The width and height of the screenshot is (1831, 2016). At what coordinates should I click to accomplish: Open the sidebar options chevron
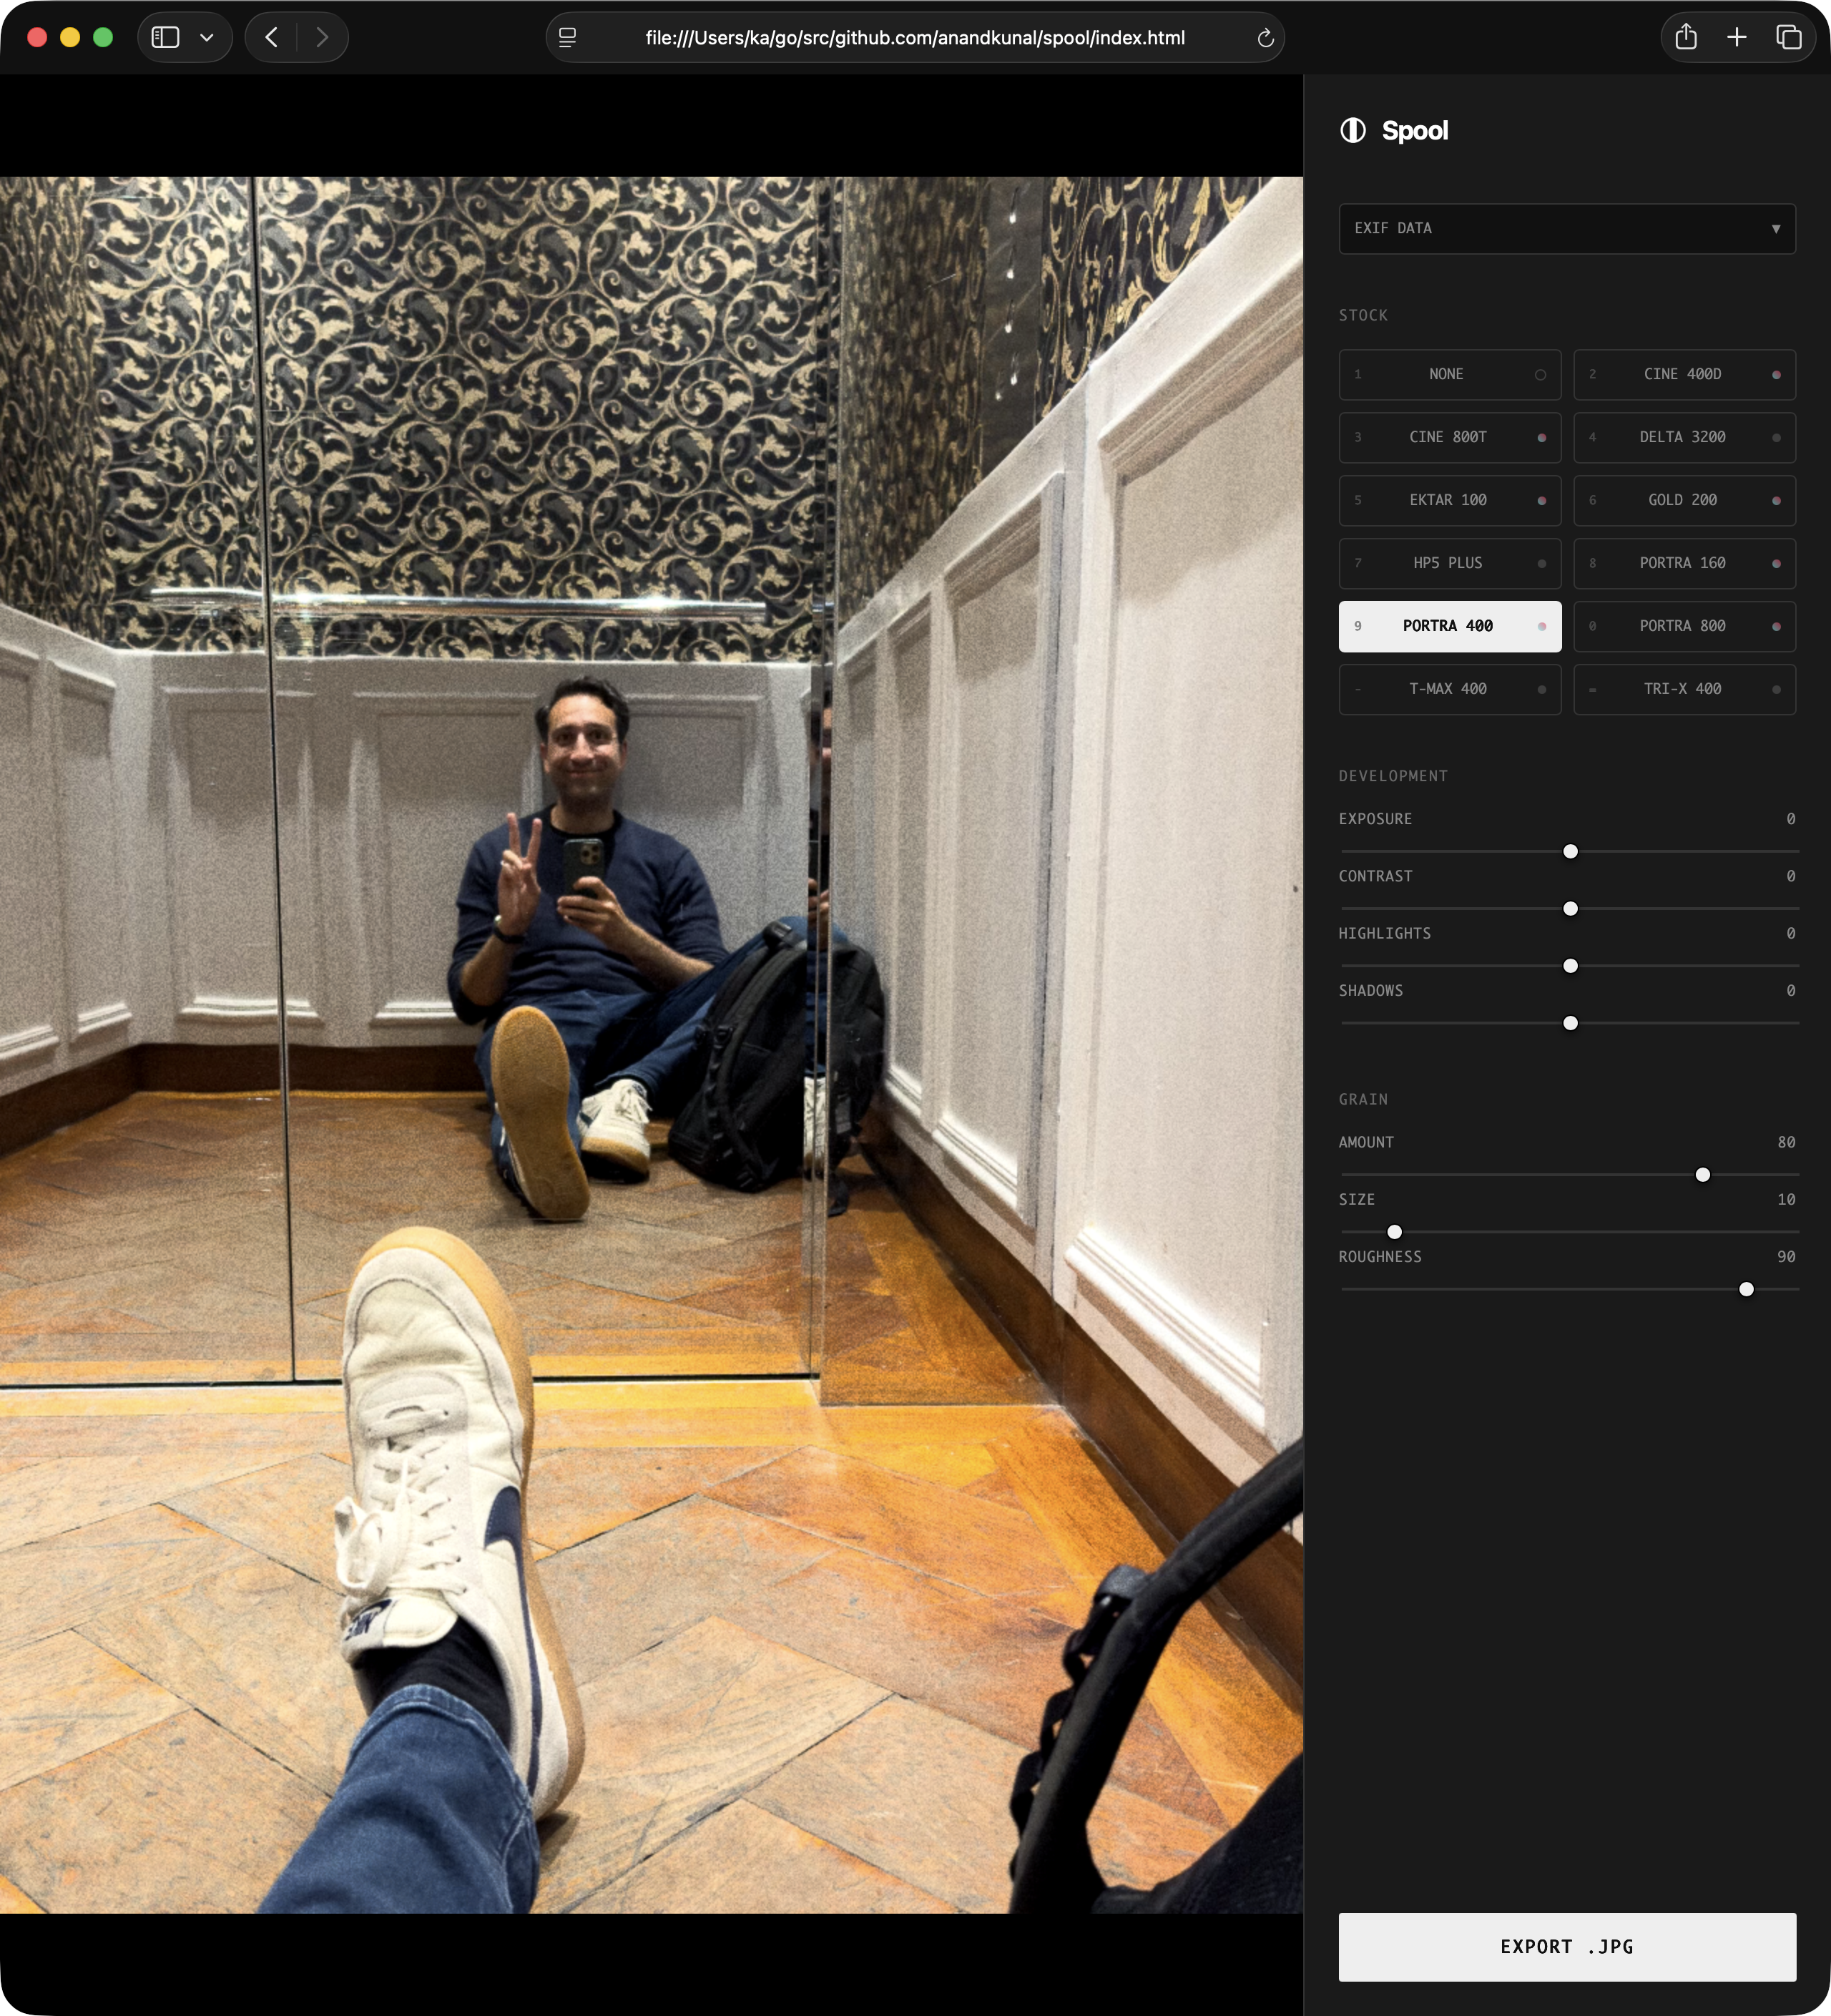[207, 37]
